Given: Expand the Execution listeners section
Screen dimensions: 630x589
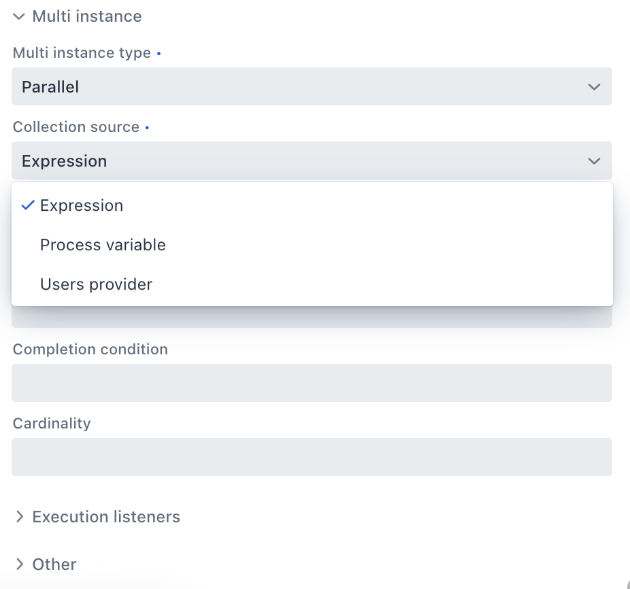Looking at the screenshot, I should pos(105,516).
